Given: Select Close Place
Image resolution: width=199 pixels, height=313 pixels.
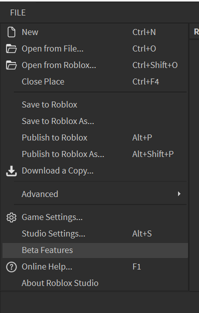Looking at the screenshot, I should 95,81.
